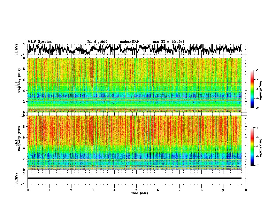Click the ch.1 voltage waveform trace
Screen dimensions: 276x213
coord(135,49)
